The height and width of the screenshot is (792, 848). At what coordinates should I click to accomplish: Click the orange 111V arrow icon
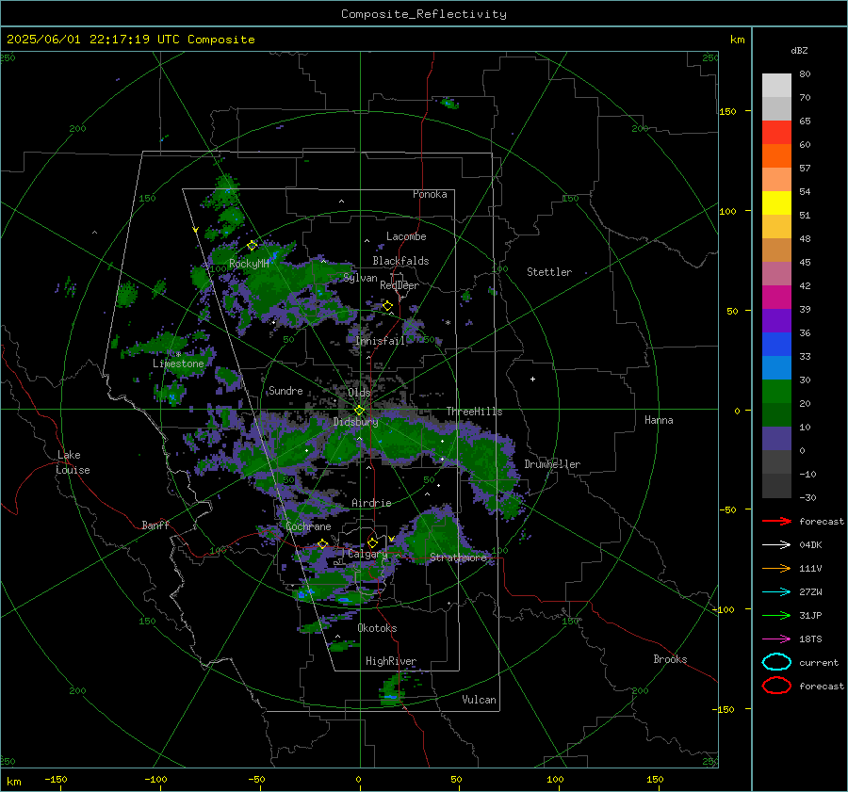[776, 568]
